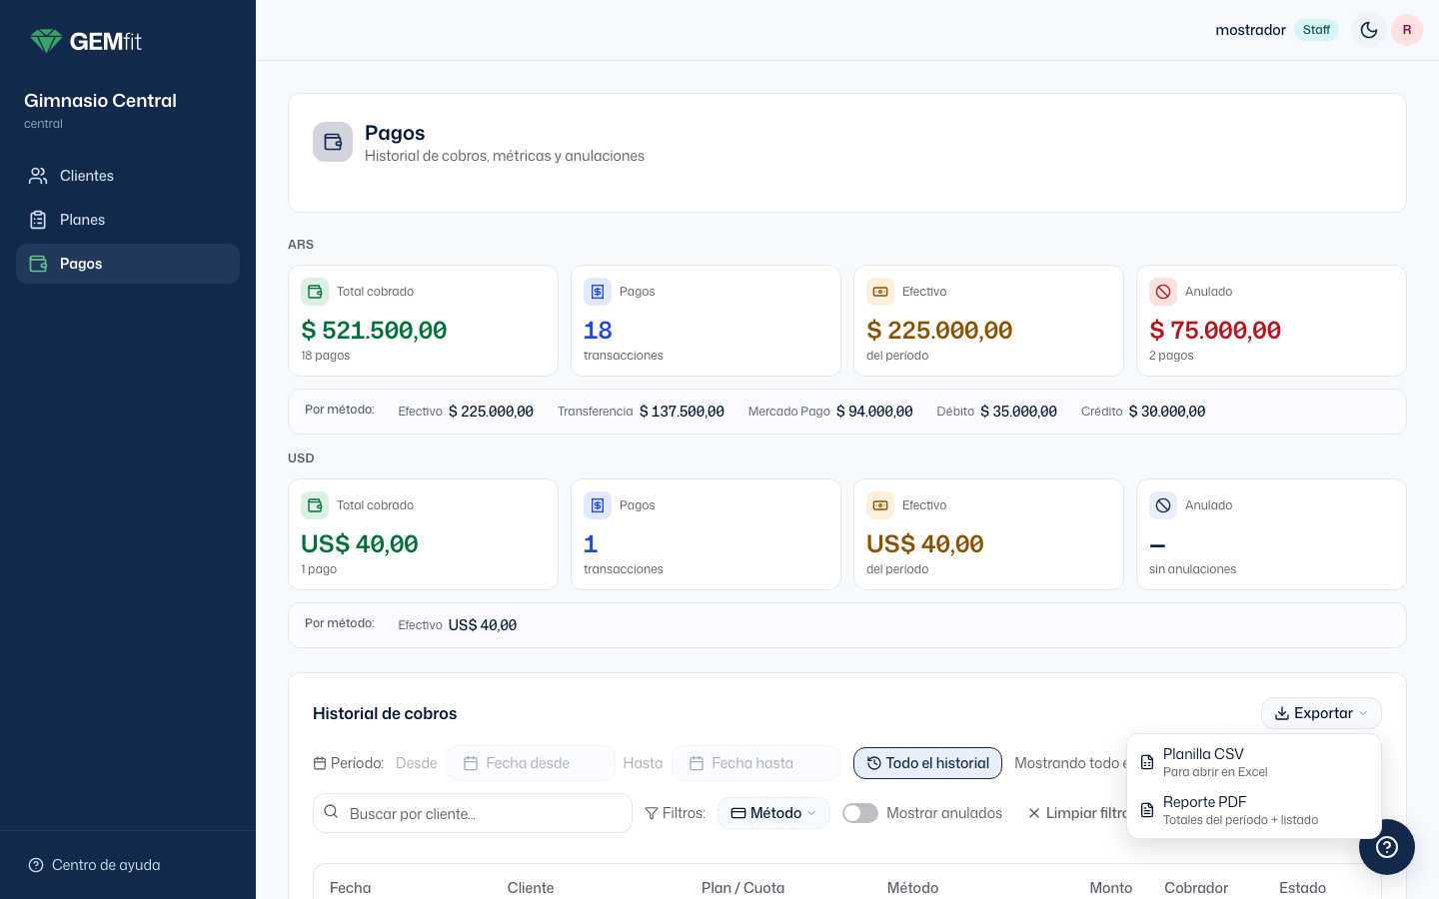Click ARS Anulado prohibited icon
The width and height of the screenshot is (1439, 899).
(x=1163, y=292)
